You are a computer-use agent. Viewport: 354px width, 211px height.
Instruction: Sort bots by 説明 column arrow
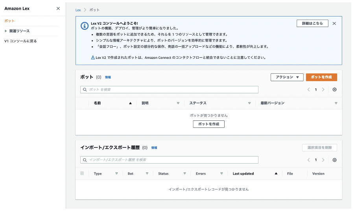pos(178,103)
